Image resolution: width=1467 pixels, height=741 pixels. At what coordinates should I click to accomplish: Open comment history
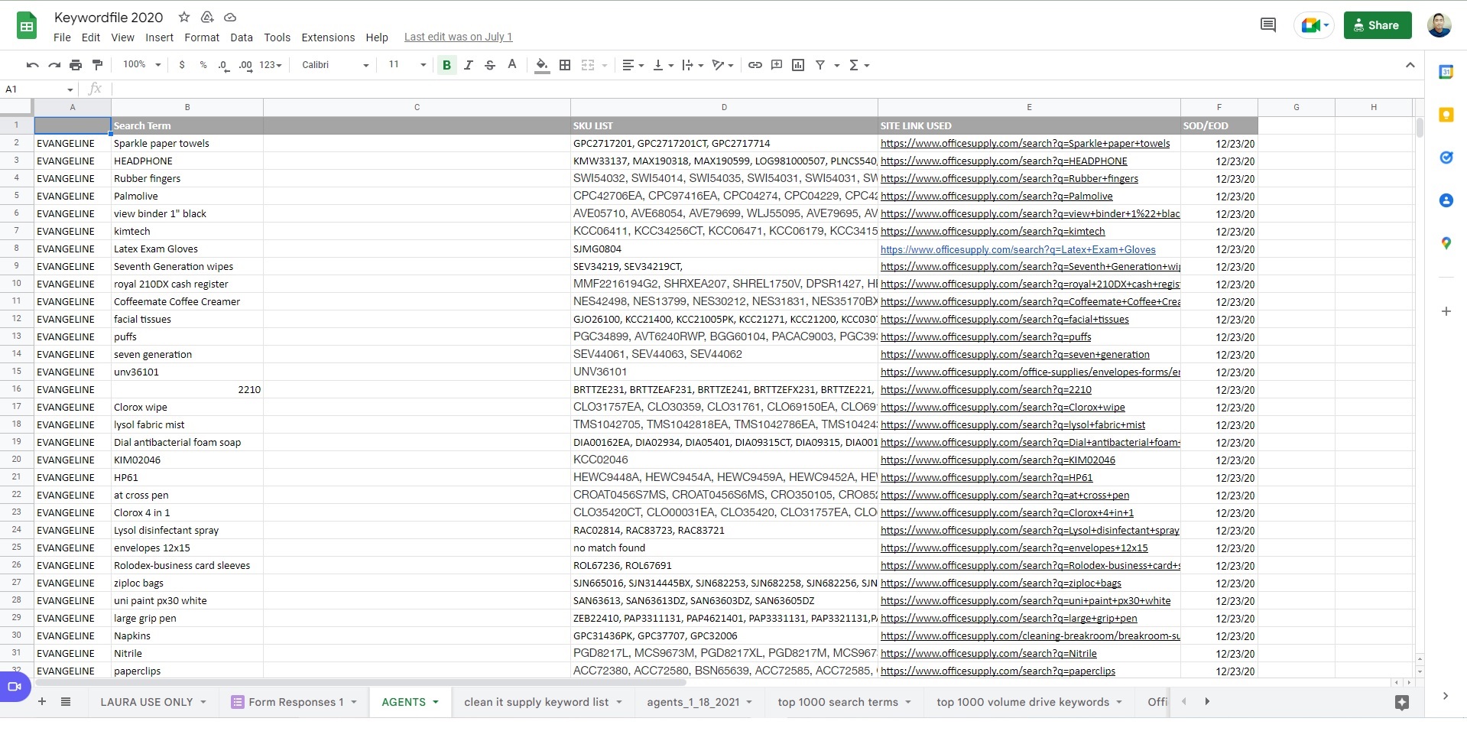pos(1268,25)
